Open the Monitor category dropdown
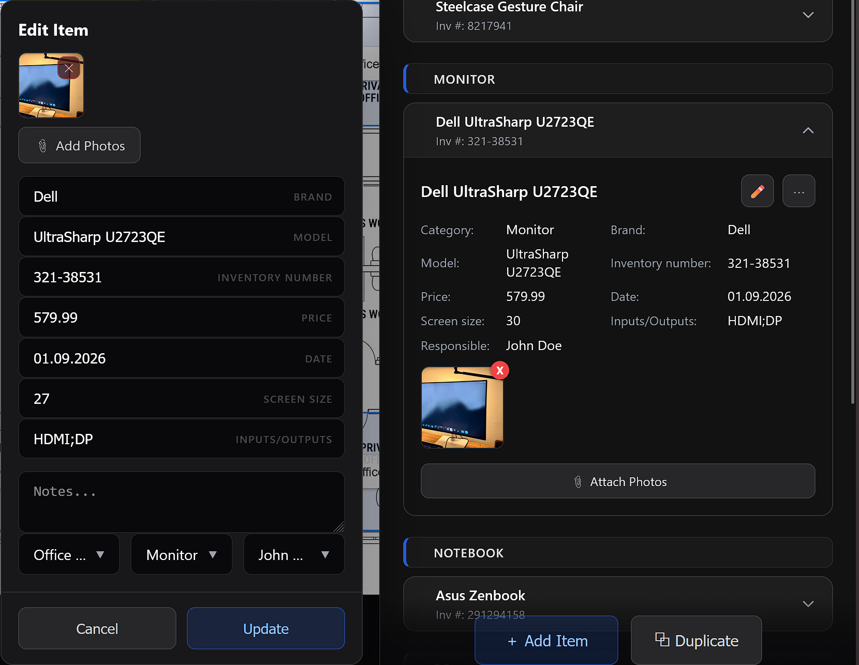 click(182, 555)
